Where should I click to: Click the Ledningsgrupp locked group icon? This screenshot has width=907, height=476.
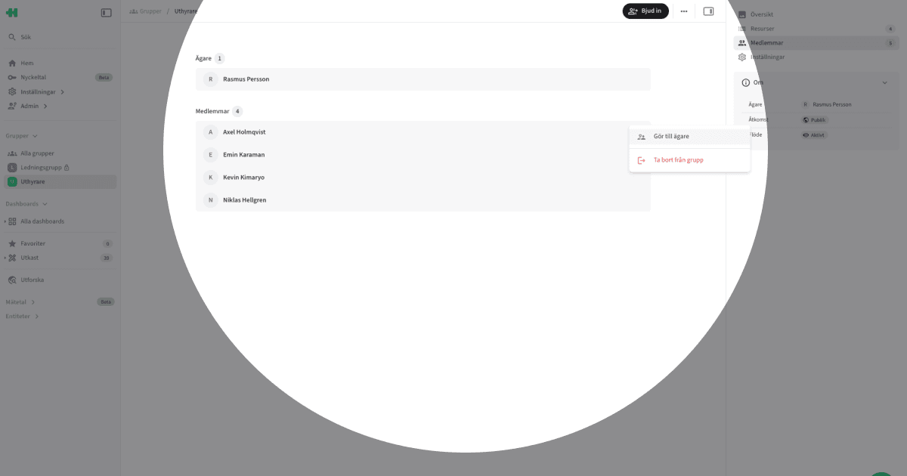pyautogui.click(x=11, y=167)
